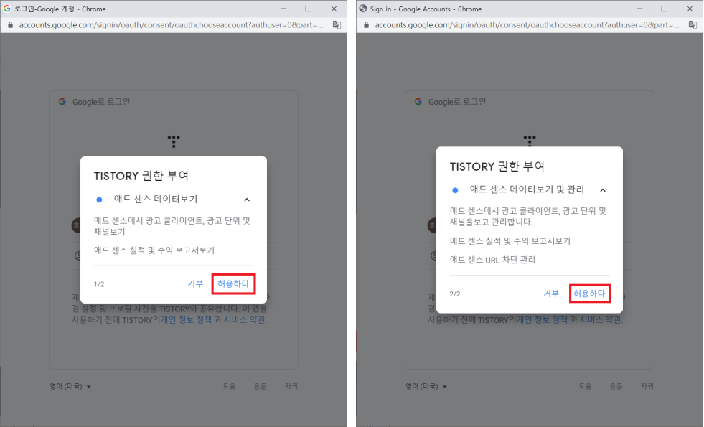Click 은둔 footer link in right window
This screenshot has height=427, width=704.
click(616, 386)
